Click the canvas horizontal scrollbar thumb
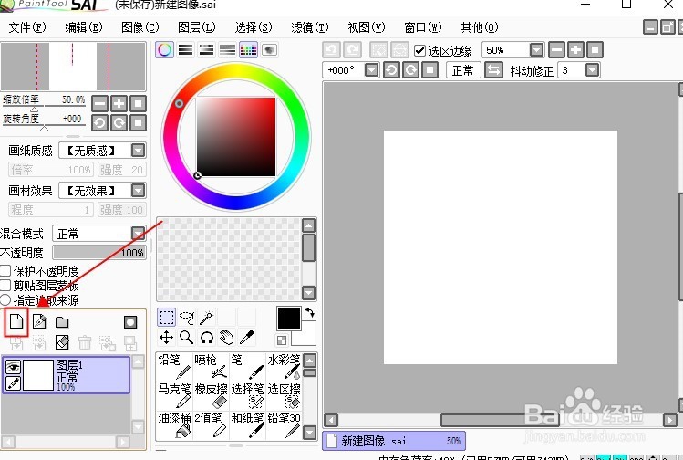 point(500,420)
